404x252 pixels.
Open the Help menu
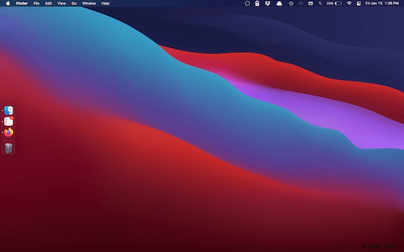tap(106, 3)
